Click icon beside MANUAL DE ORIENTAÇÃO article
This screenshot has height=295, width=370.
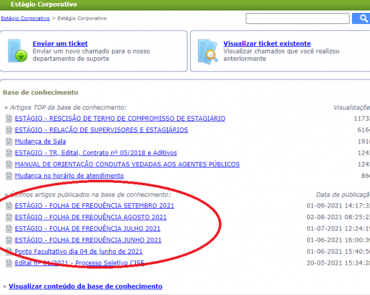click(x=9, y=164)
